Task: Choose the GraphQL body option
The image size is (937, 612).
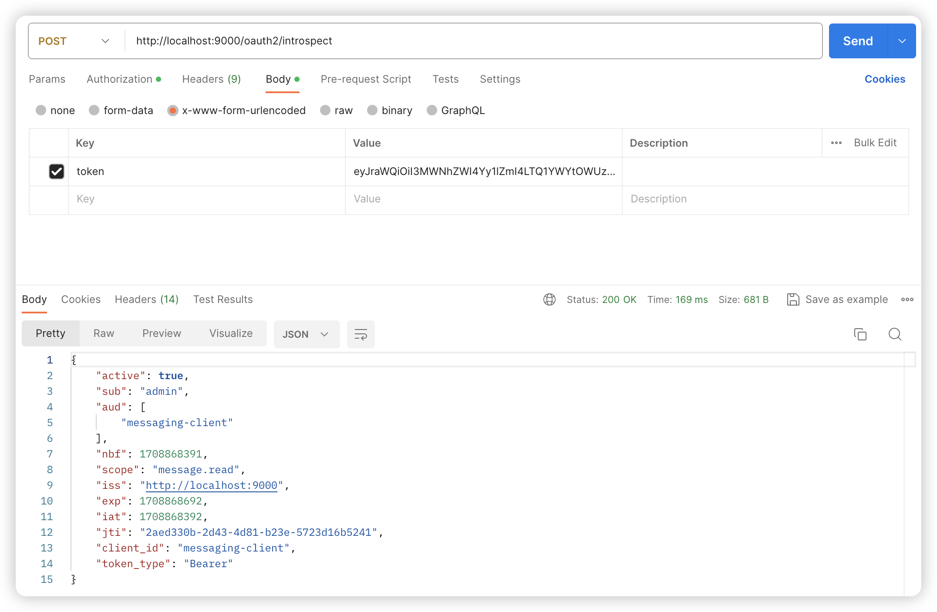Action: point(431,111)
